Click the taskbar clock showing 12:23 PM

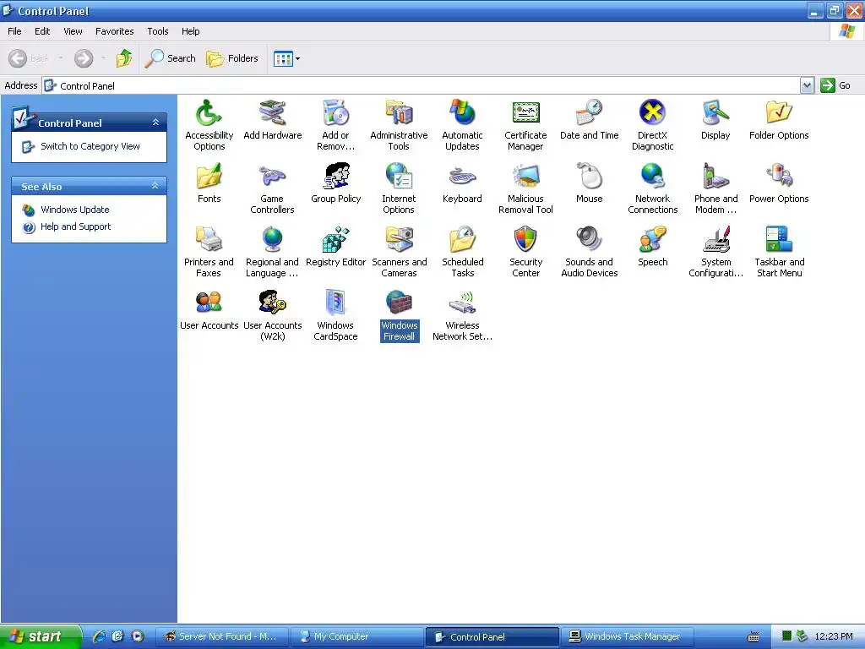[834, 637]
